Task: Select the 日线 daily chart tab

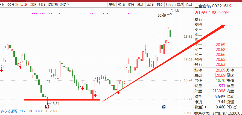Action: pyautogui.click(x=24, y=5)
